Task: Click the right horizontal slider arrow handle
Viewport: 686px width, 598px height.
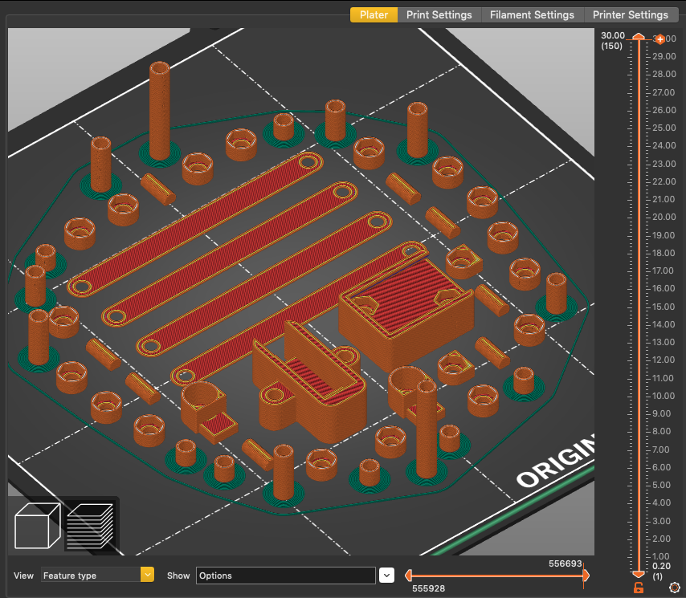Action: (586, 576)
